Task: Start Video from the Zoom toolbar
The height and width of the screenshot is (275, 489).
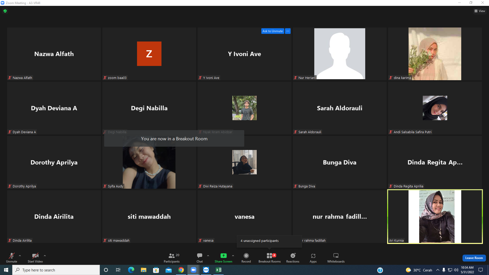Action: point(35,257)
